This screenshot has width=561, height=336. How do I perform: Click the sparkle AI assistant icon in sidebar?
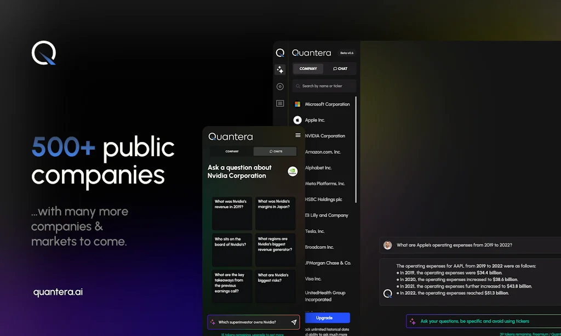click(x=280, y=69)
